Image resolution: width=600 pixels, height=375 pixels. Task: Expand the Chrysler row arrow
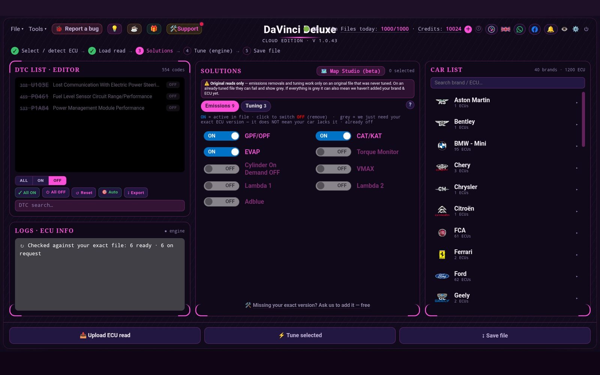(577, 189)
